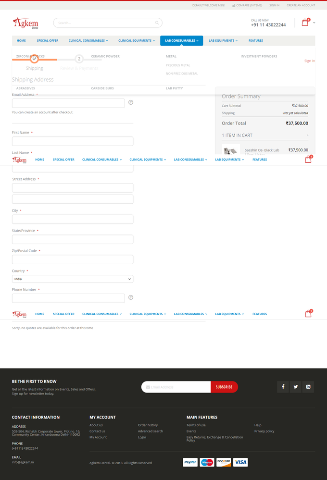The height and width of the screenshot is (480, 327).
Task: Click the First Name input field
Action: [73, 141]
